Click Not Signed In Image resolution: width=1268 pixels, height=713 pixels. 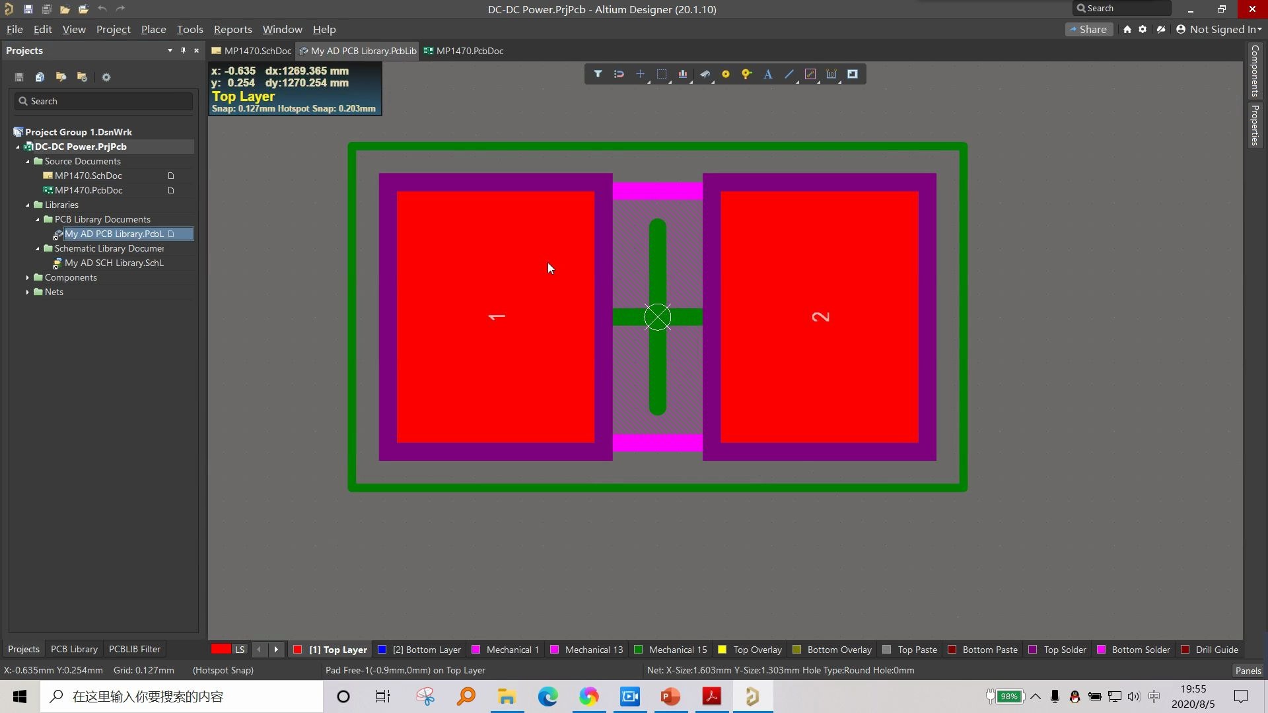1218,29
